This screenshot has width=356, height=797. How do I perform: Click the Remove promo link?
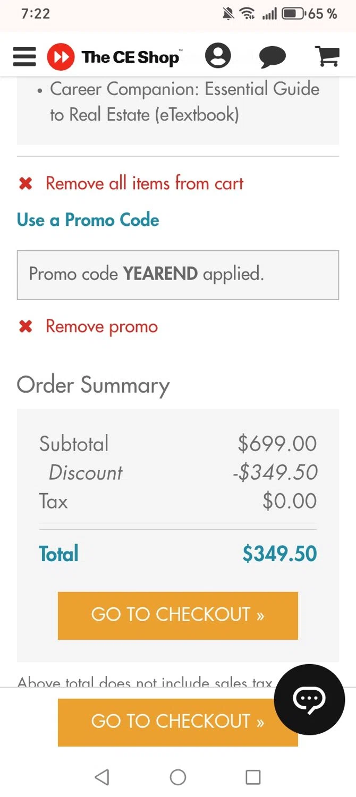coord(101,326)
